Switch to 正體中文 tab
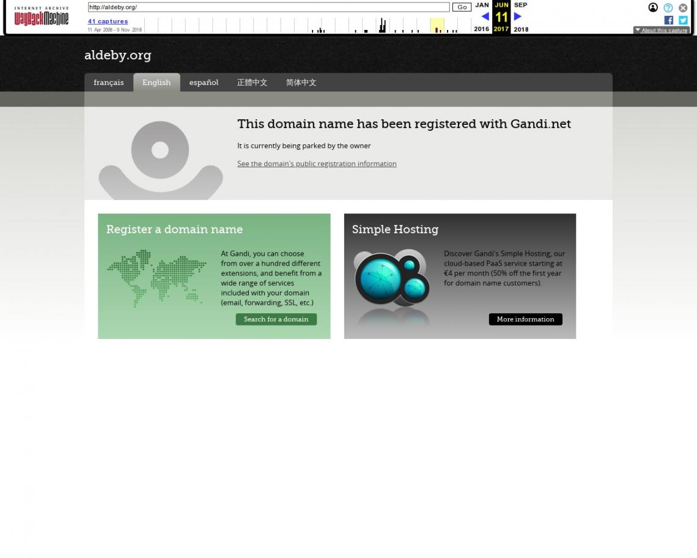Viewport: 697px width, 558px height. pos(252,83)
